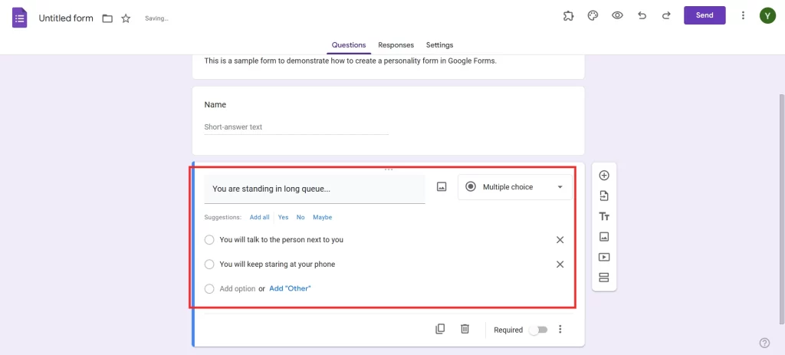Add title and description block

pos(604,216)
